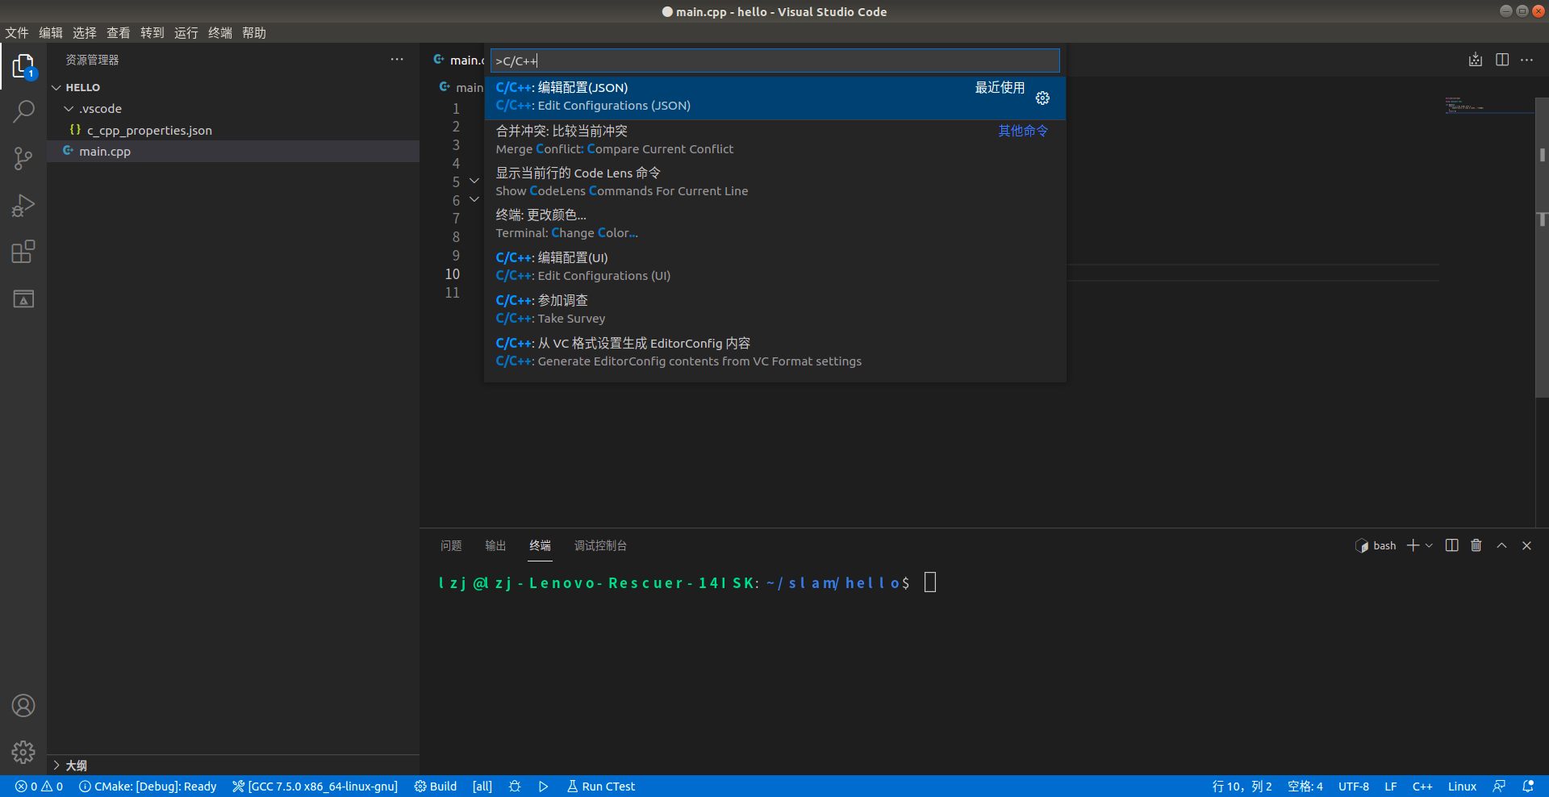Click Run CTest in status bar
Image resolution: width=1549 pixels, height=797 pixels.
pyautogui.click(x=601, y=787)
